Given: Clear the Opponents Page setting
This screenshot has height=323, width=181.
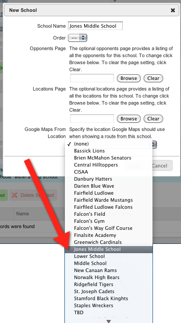Looking at the screenshot, I should pyautogui.click(x=153, y=78).
